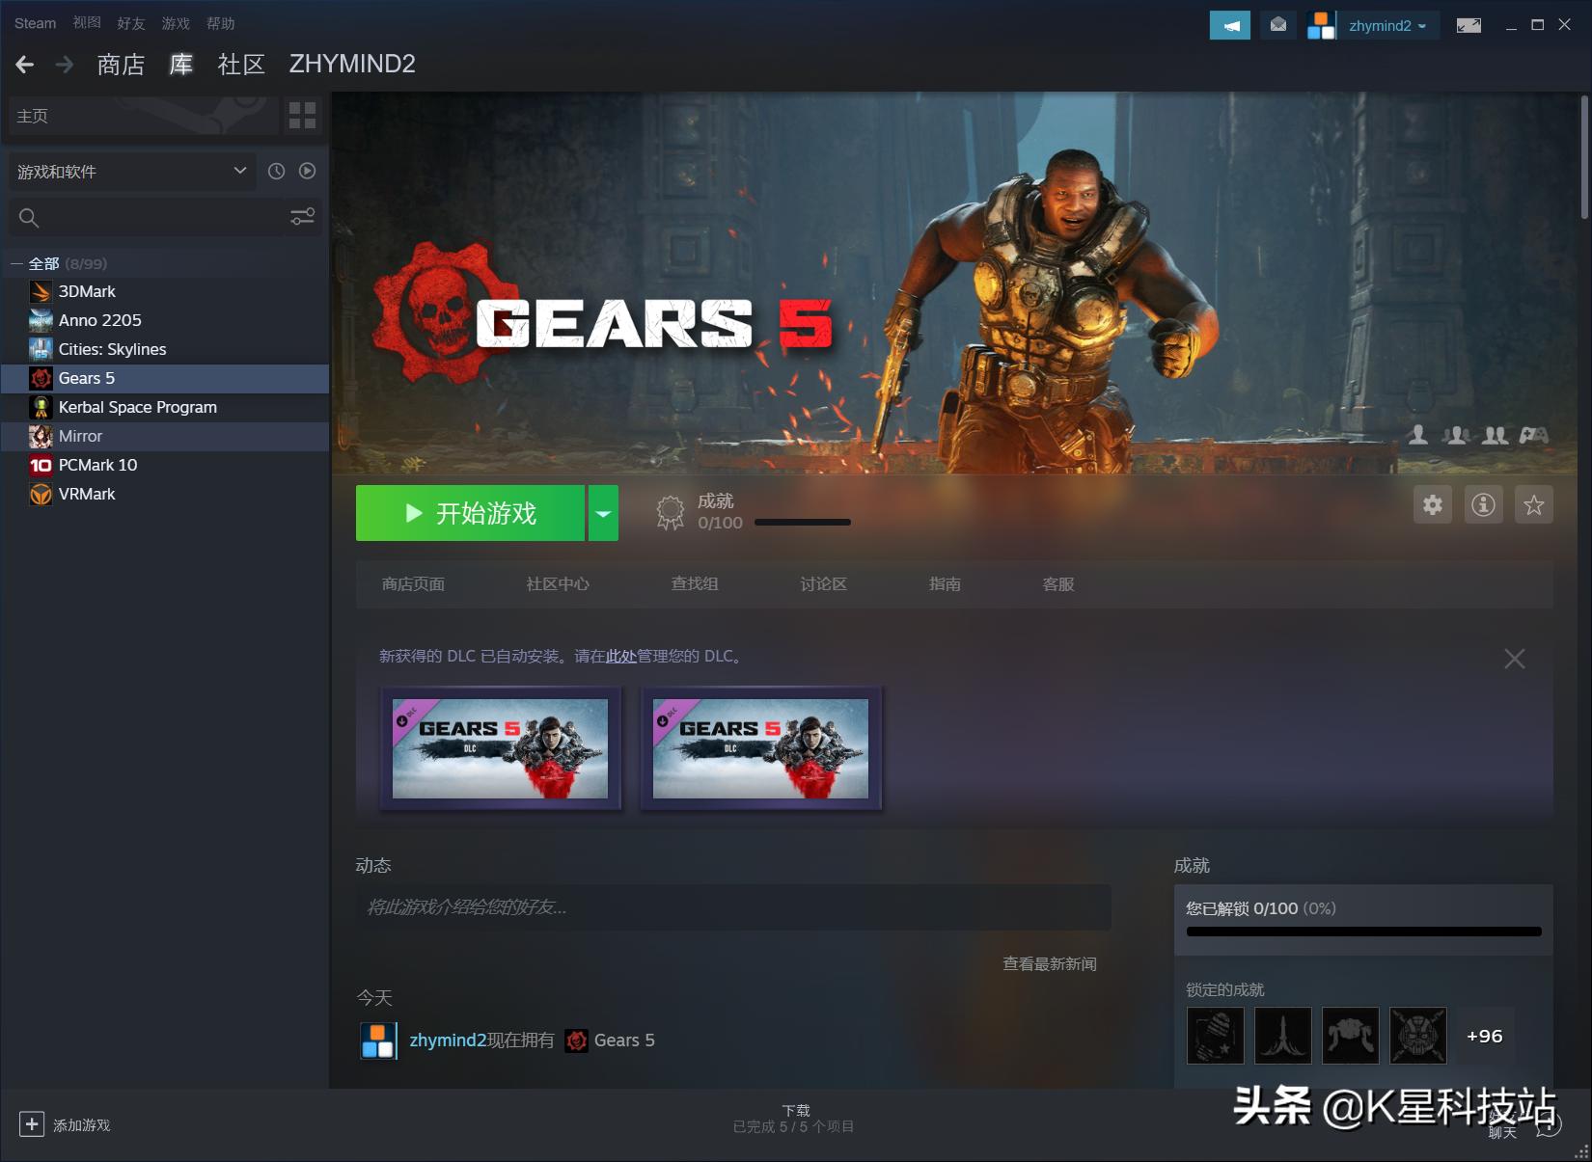Switch library to grid view icon
The image size is (1592, 1162).
[x=302, y=116]
